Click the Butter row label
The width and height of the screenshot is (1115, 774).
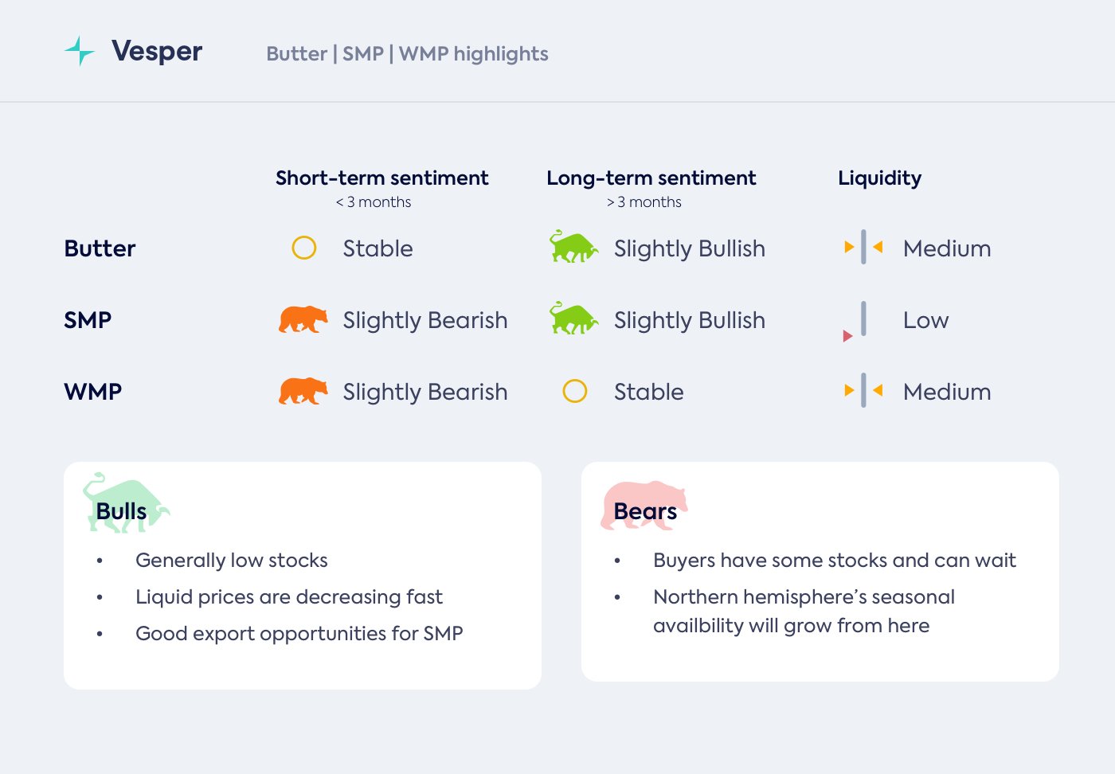pyautogui.click(x=100, y=248)
